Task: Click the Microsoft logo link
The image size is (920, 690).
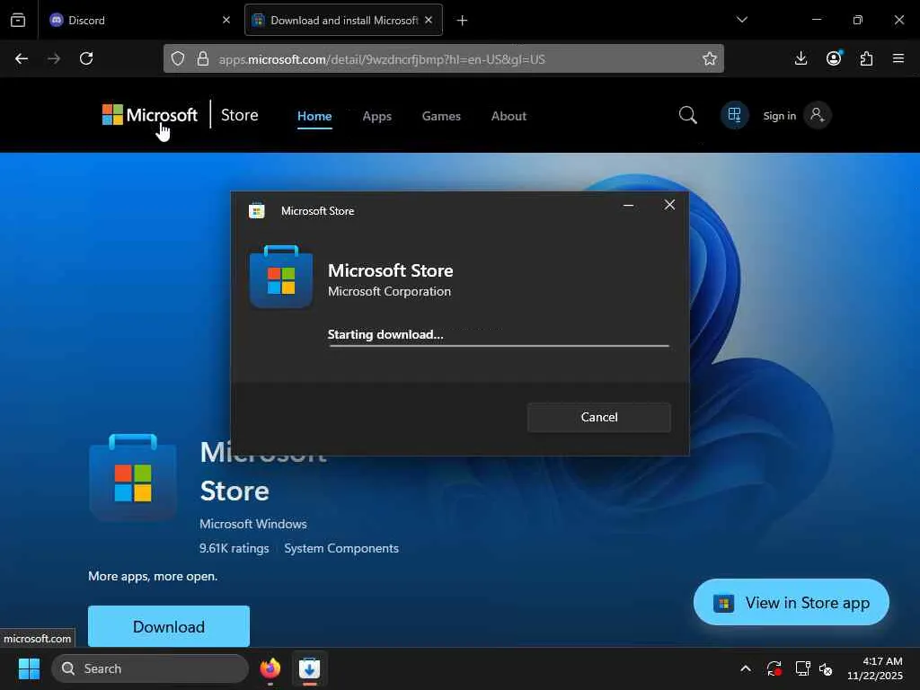Action: (150, 115)
